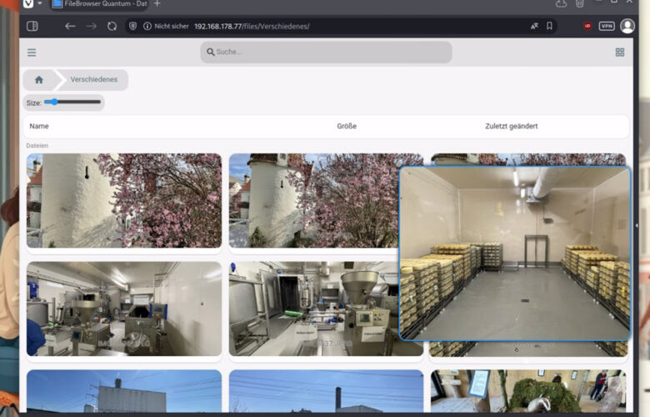Screen dimensions: 650x417
Task: Open the closed tabs trash icon
Action: (580, 3)
